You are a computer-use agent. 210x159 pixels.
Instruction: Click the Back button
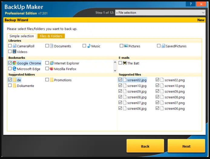pyautogui.click(x=145, y=146)
